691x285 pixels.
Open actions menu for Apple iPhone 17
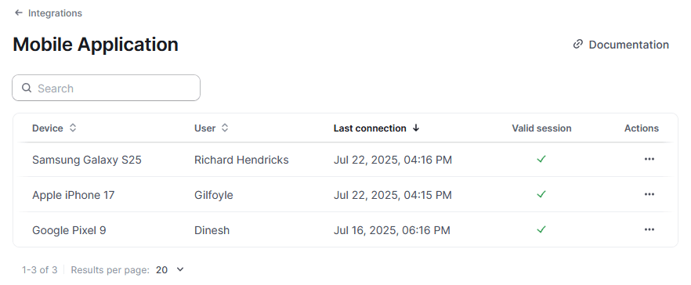pyautogui.click(x=649, y=194)
